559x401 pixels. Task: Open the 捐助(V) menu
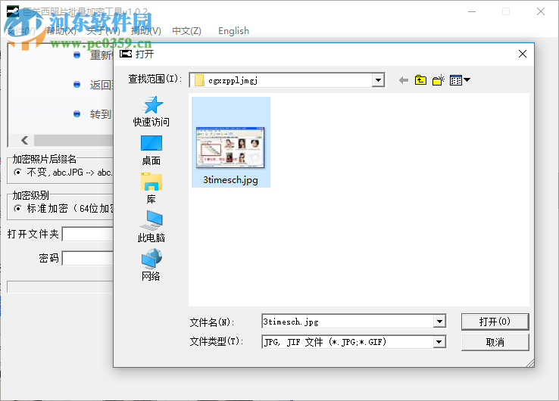(x=146, y=31)
